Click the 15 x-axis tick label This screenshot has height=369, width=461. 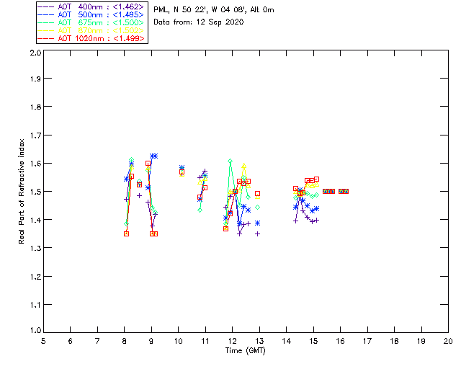(313, 341)
